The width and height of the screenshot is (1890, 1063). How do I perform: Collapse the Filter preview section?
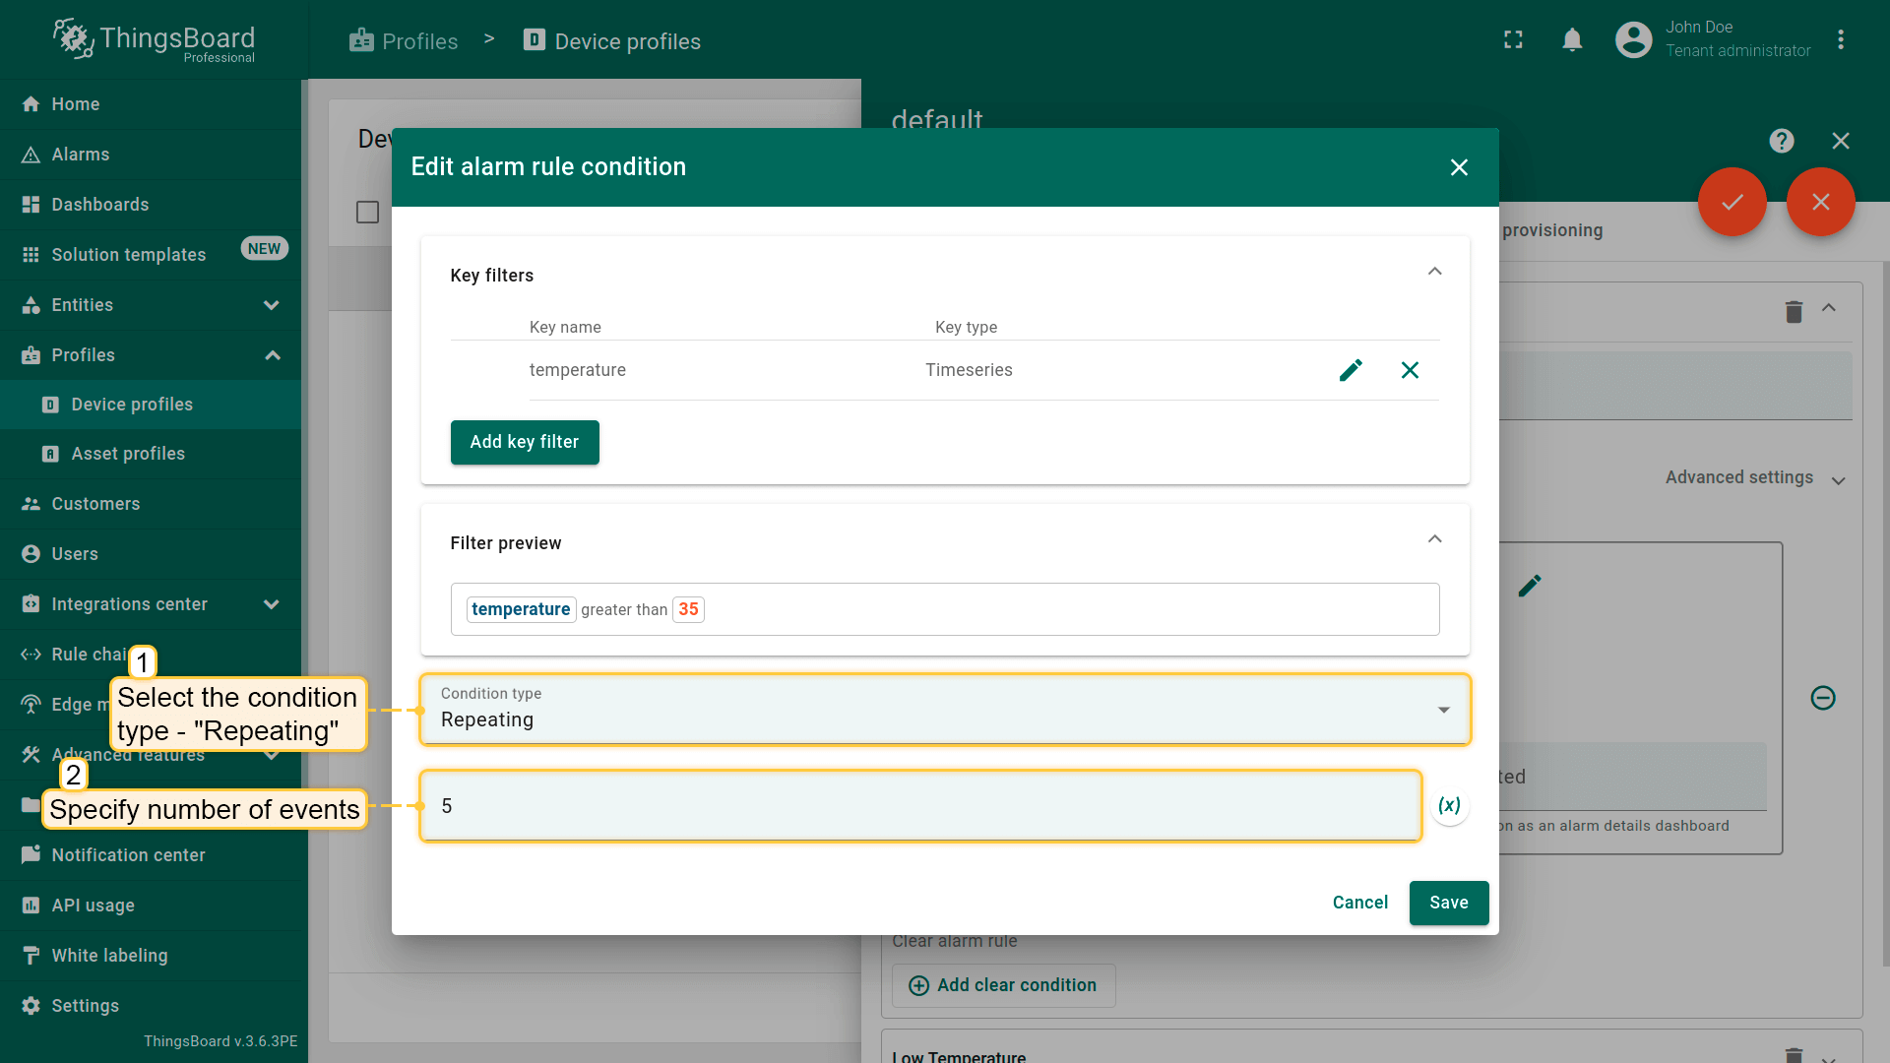click(x=1434, y=540)
